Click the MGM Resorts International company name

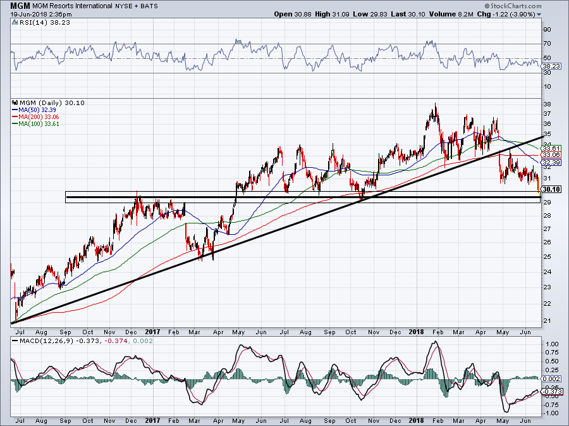pos(72,6)
